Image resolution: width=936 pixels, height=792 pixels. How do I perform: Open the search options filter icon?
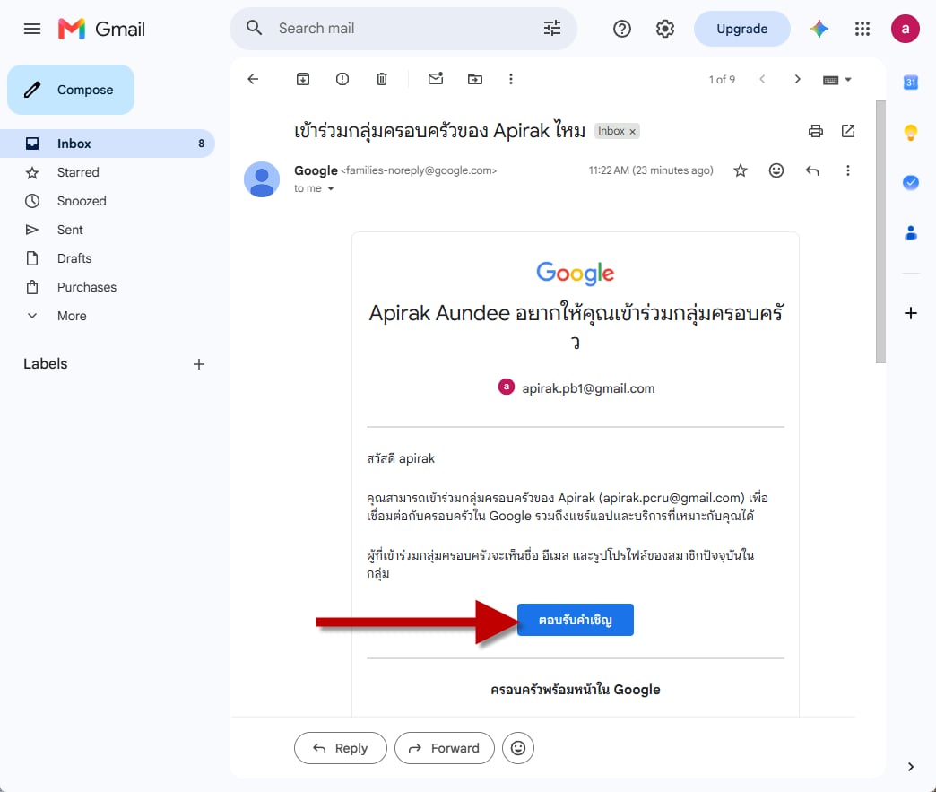pyautogui.click(x=552, y=28)
